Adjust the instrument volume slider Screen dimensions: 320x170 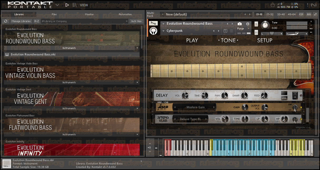pos(297,34)
